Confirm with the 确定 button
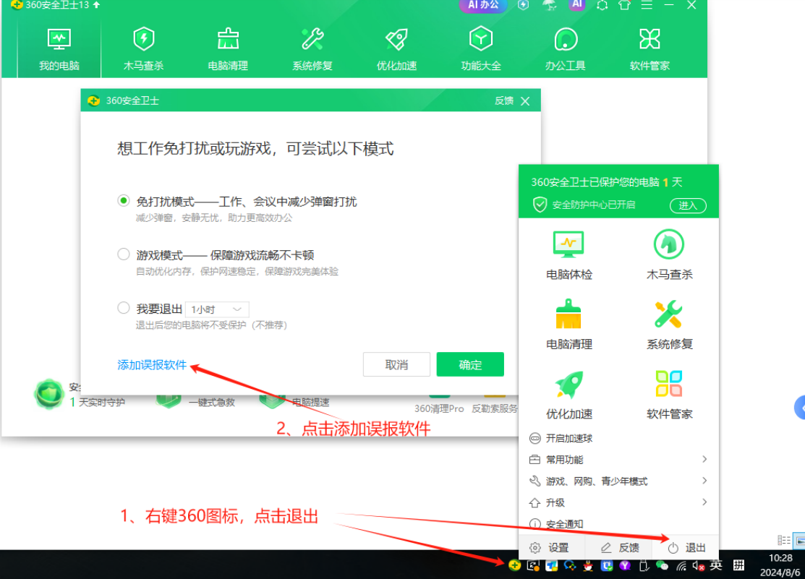The height and width of the screenshot is (579, 805). point(470,364)
